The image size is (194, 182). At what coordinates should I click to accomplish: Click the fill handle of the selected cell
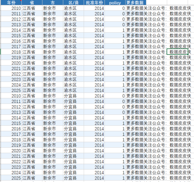coord(188,54)
